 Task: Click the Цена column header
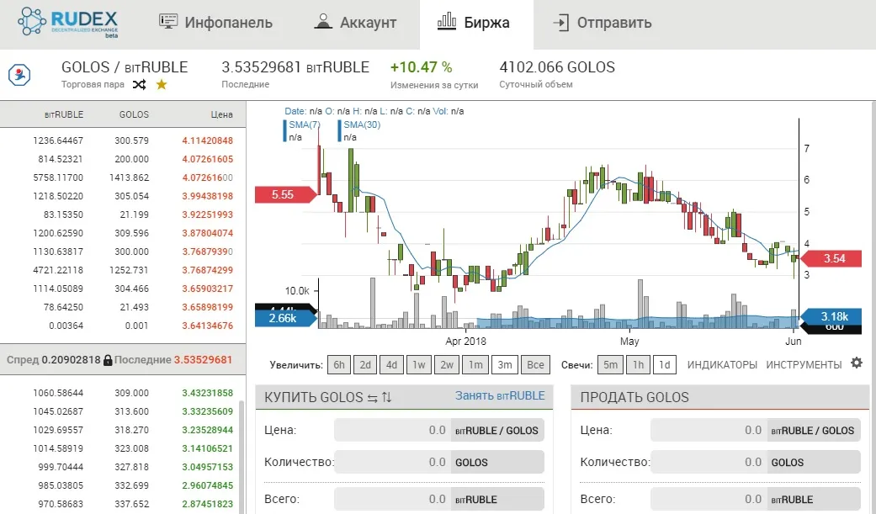pyautogui.click(x=222, y=114)
